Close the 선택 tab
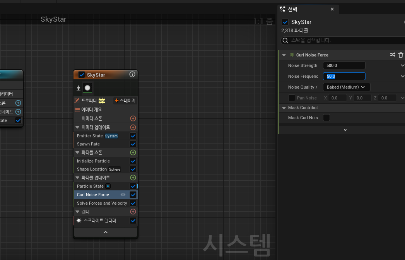Viewport: 405px width, 260px height. [332, 9]
